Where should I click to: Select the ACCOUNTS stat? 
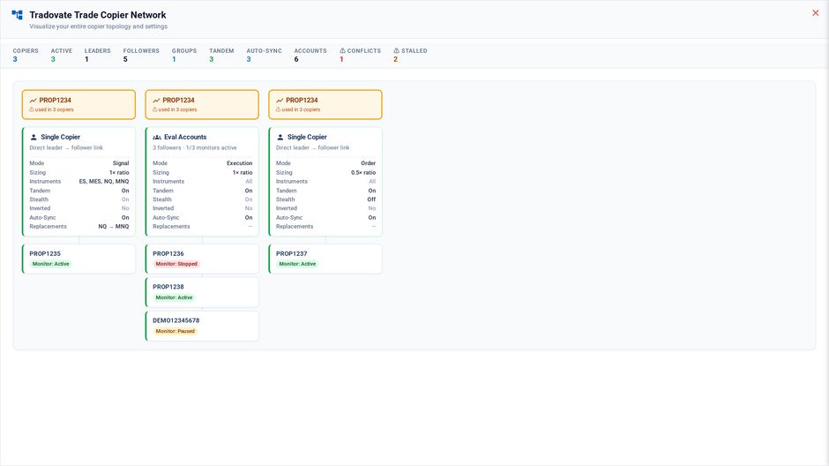pos(310,55)
